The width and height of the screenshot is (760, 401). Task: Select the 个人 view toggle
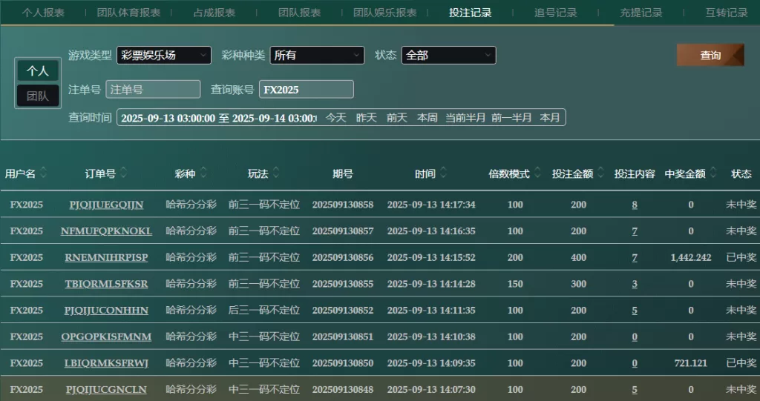coord(38,70)
